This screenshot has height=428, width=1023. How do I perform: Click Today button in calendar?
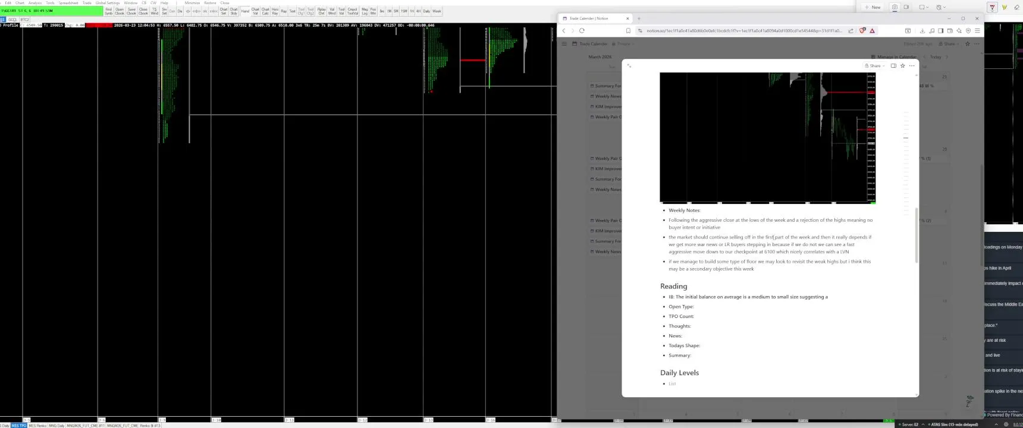(x=936, y=57)
